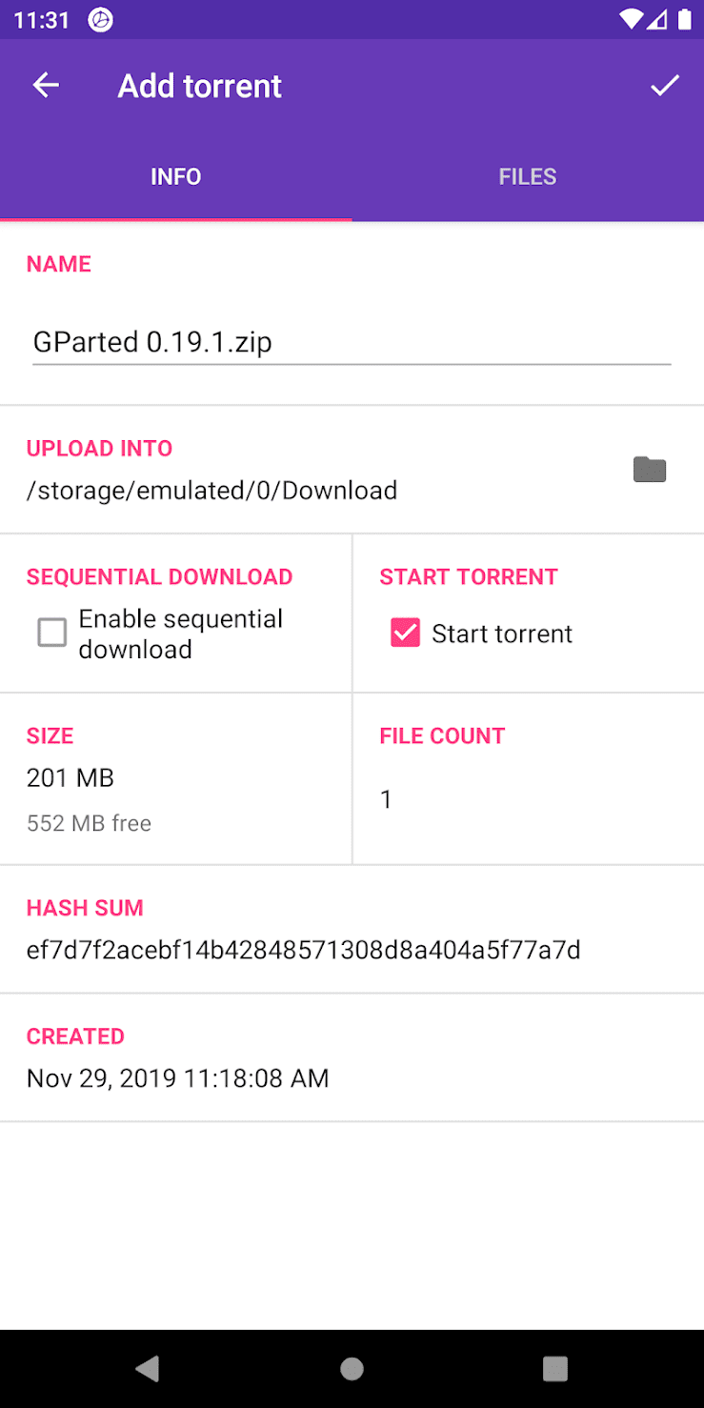
Task: Tap the status bar app notification icon
Action: [x=100, y=20]
